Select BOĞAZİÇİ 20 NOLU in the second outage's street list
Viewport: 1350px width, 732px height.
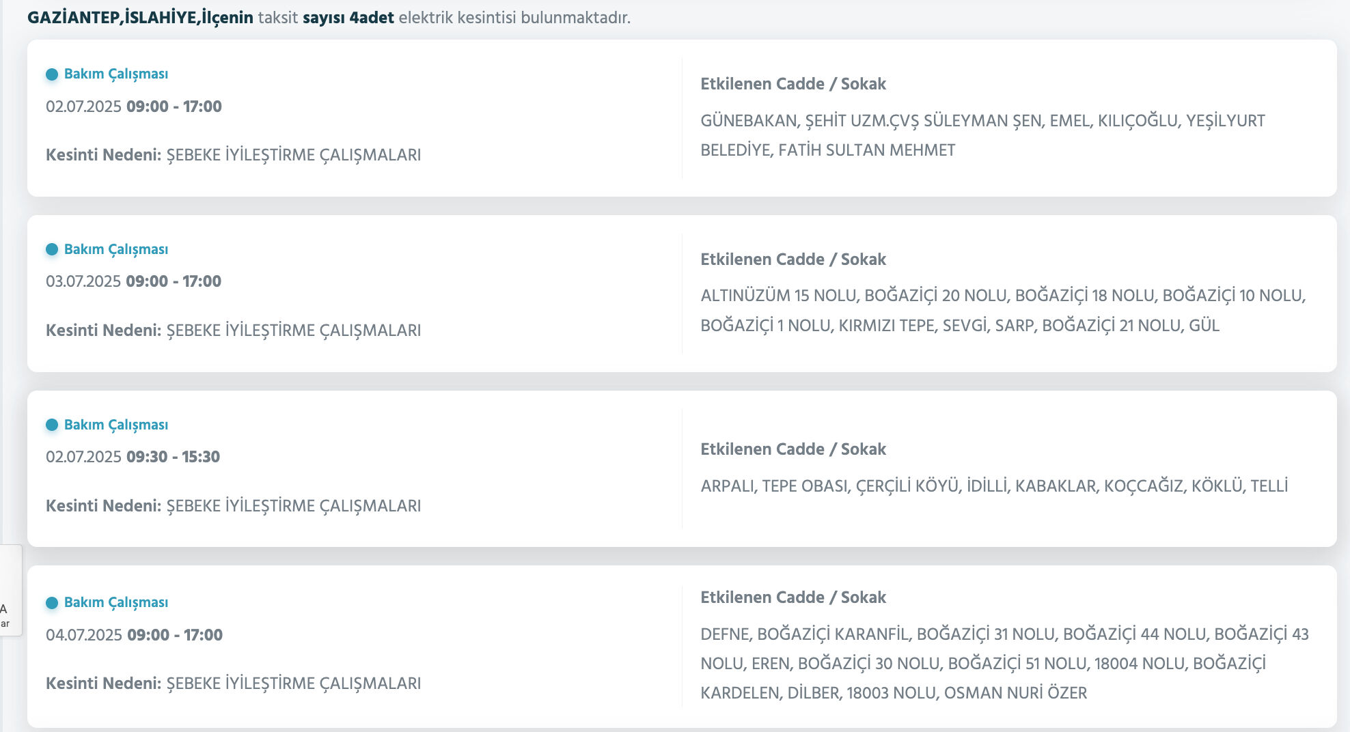coord(943,296)
